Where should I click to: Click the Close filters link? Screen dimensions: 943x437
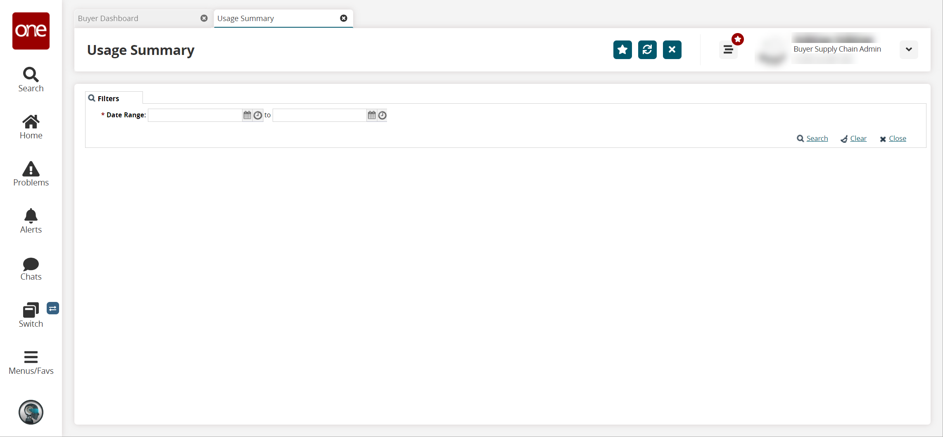(893, 139)
